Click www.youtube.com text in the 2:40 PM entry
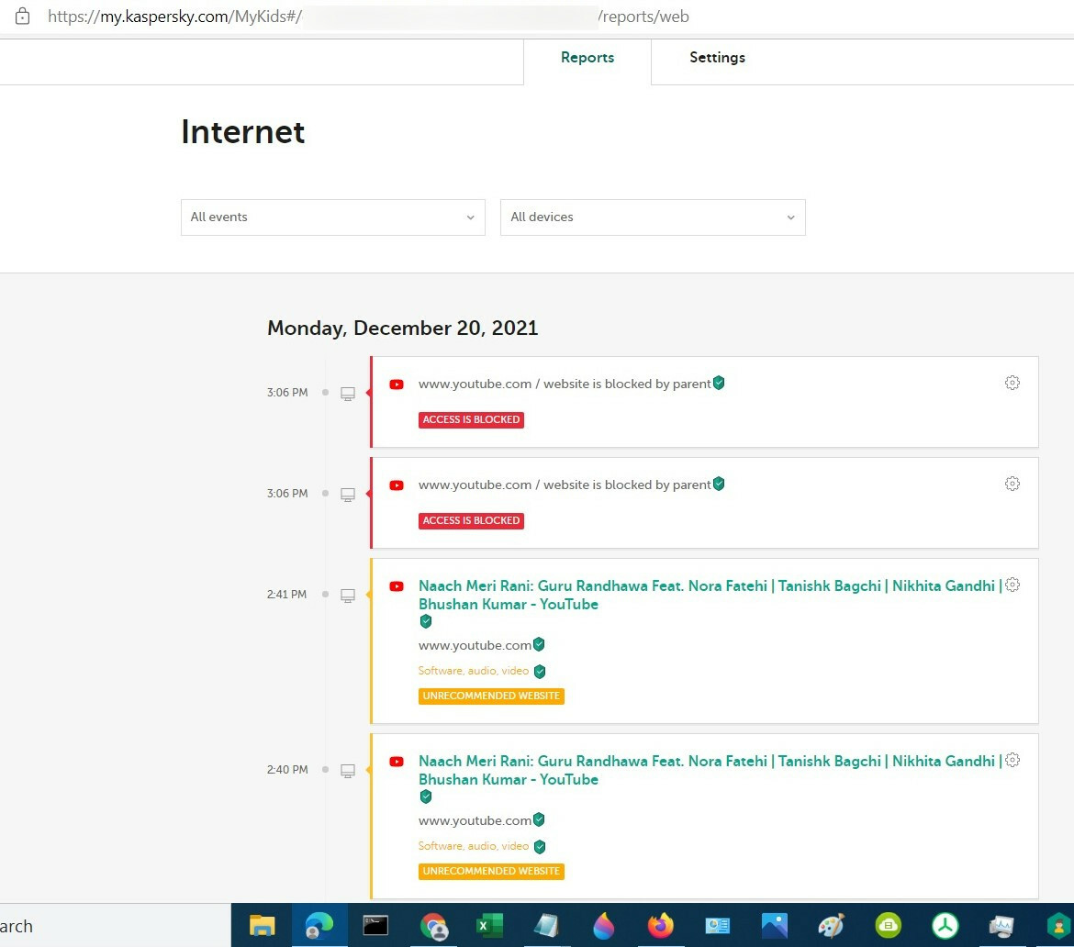1074x947 pixels. click(475, 821)
